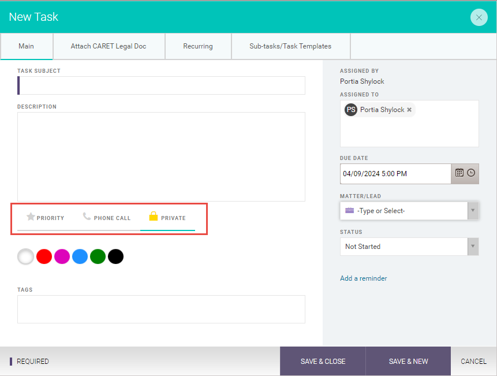Click the PS avatar badge
Viewport: 497px width, 376px height.
[351, 110]
